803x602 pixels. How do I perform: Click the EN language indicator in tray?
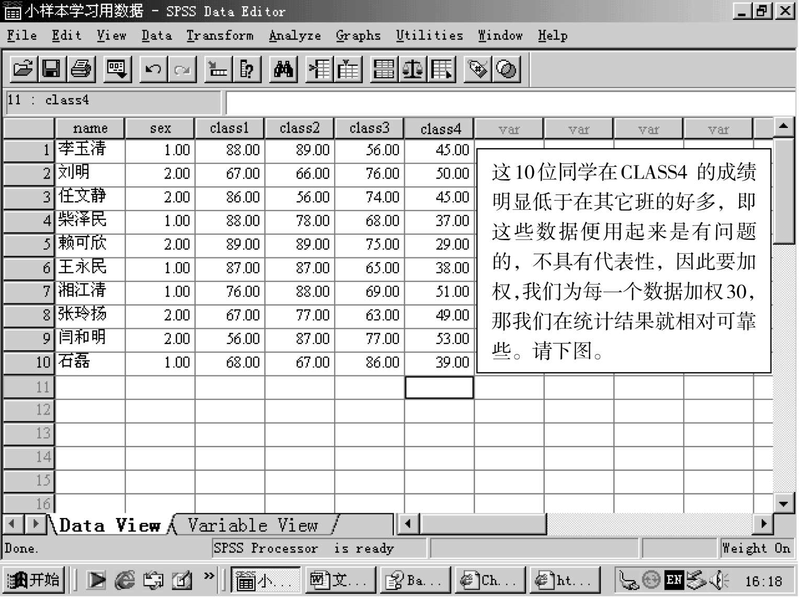click(x=674, y=580)
